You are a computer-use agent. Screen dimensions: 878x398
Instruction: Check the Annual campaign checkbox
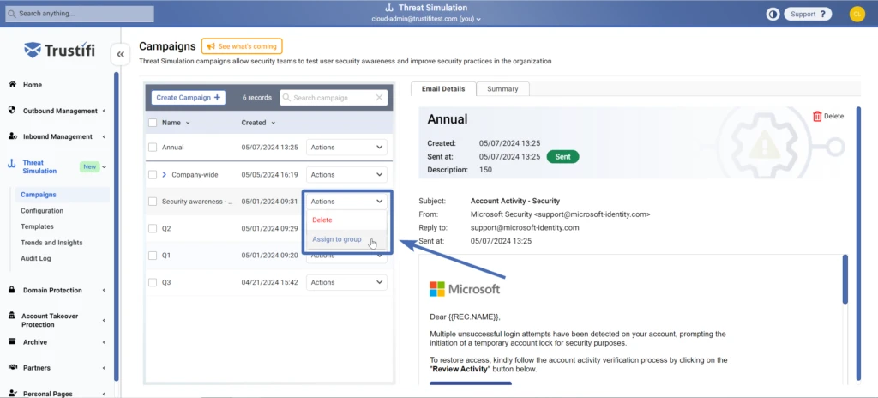click(153, 147)
